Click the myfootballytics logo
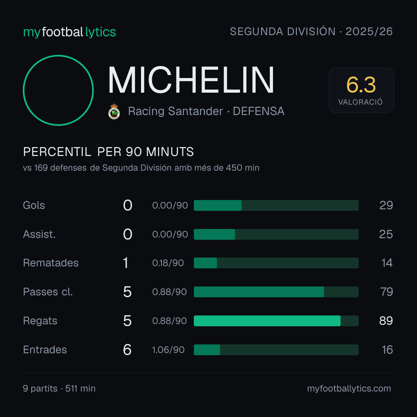The image size is (417, 417). point(69,32)
